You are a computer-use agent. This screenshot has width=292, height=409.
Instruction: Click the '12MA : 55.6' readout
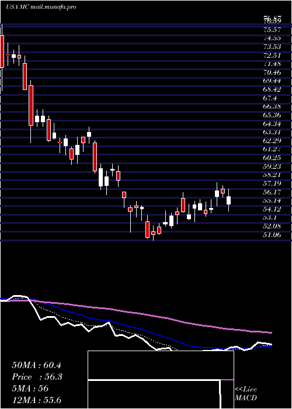pos(36,400)
